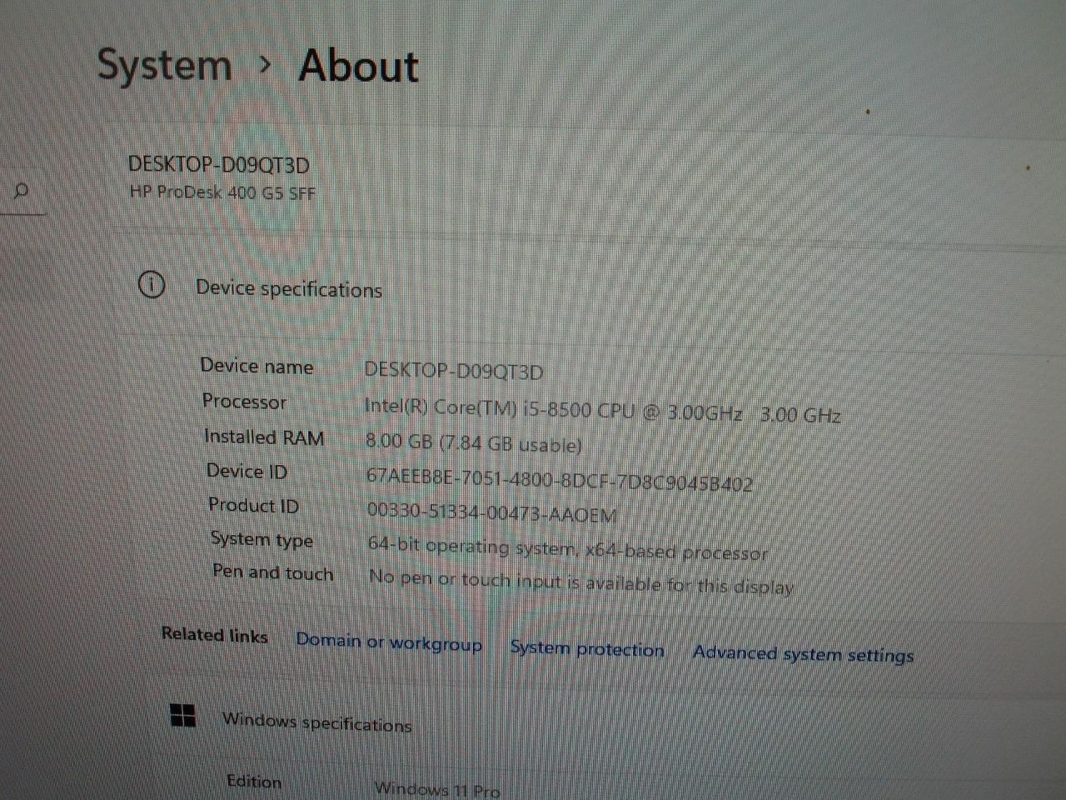Select the Device name value DESKTOP-D09QT3D
The image size is (1066, 800).
(454, 371)
